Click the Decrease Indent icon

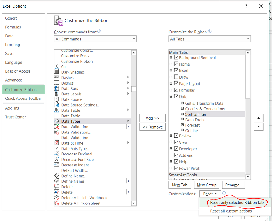coord(57,165)
